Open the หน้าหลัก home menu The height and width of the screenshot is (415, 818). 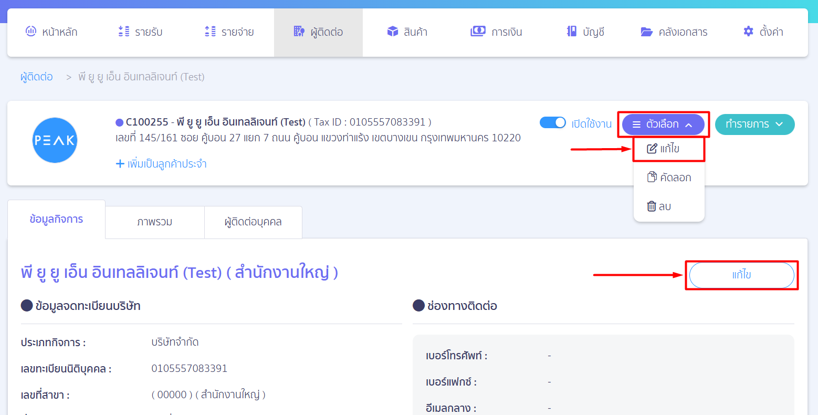(51, 32)
